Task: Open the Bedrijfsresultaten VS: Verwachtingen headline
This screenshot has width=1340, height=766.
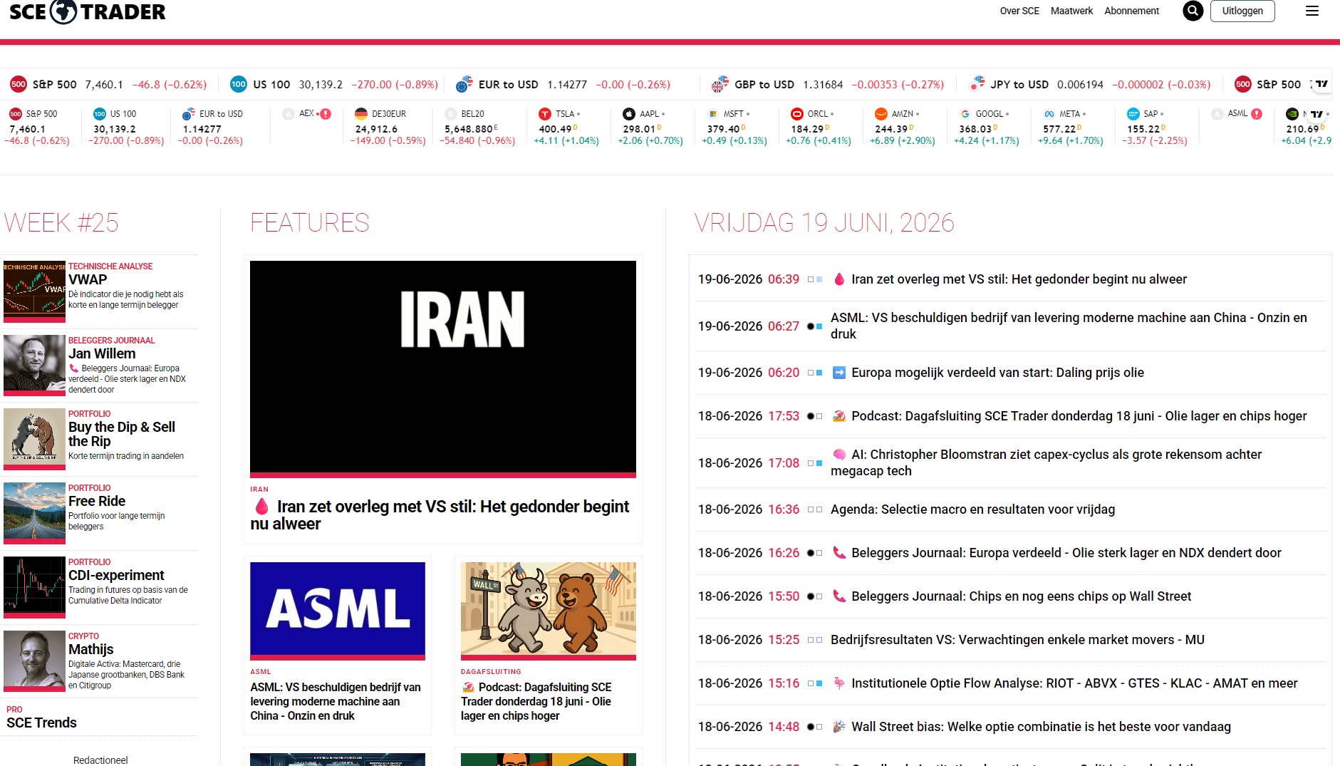Action: pyautogui.click(x=1017, y=640)
